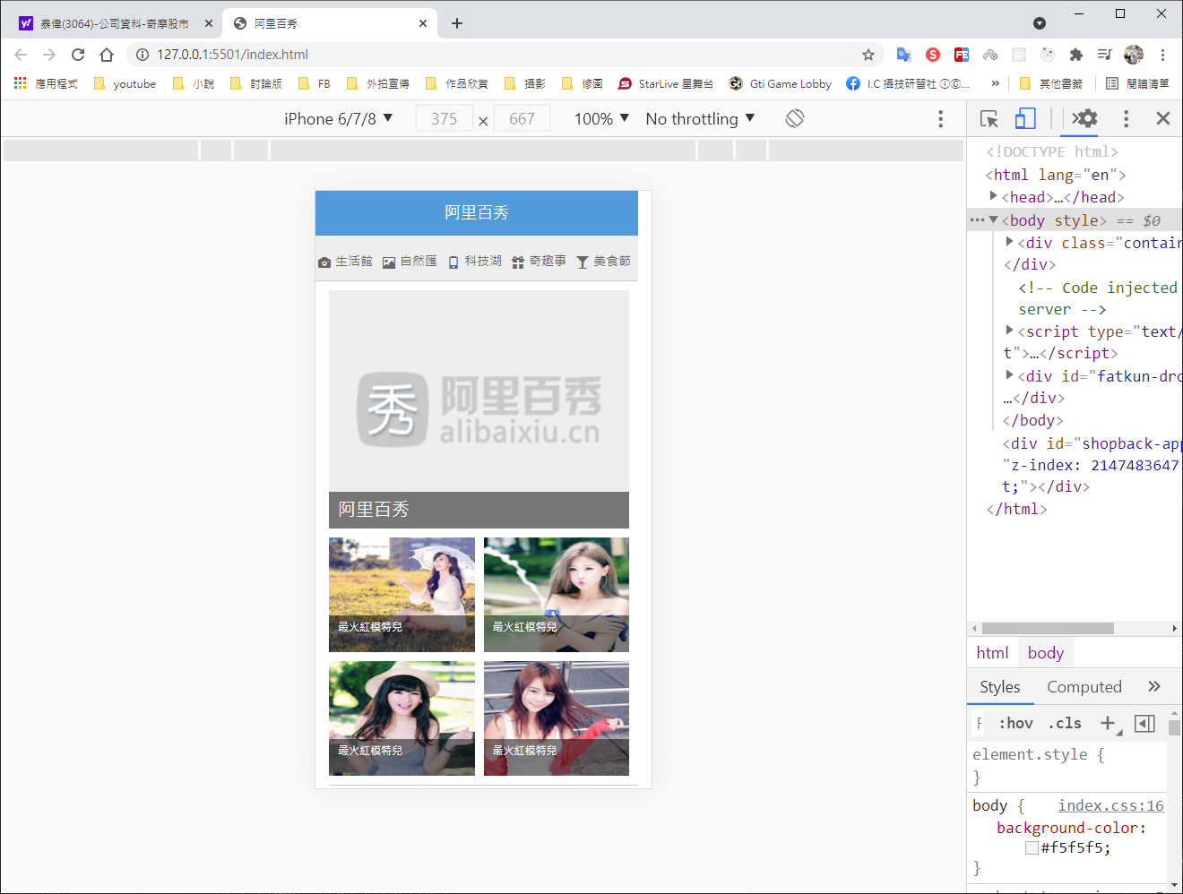Reload the page

pyautogui.click(x=78, y=55)
